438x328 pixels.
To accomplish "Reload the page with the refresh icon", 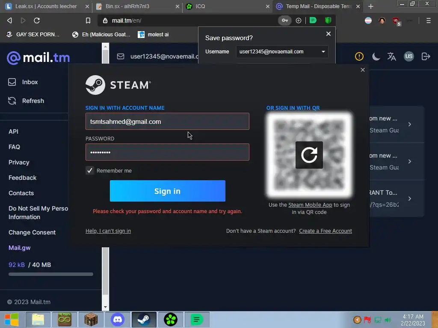I will coord(37,20).
